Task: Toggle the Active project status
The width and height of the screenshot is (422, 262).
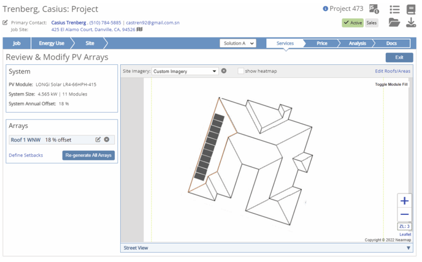Action: coord(353,23)
